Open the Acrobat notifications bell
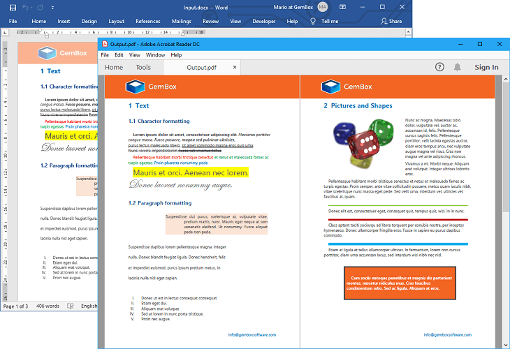This screenshot has width=510, height=349. click(x=458, y=67)
